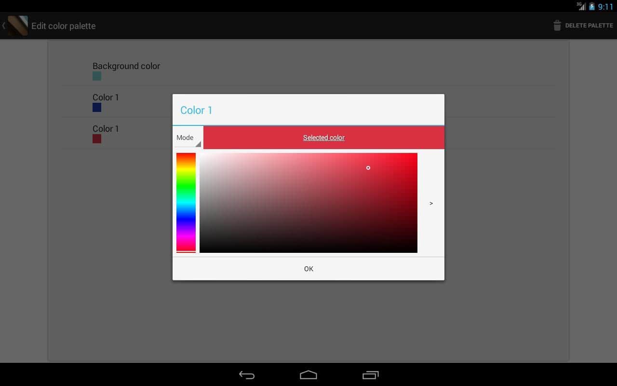Viewport: 617px width, 386px height.
Task: Click the trash can delete icon
Action: [557, 26]
